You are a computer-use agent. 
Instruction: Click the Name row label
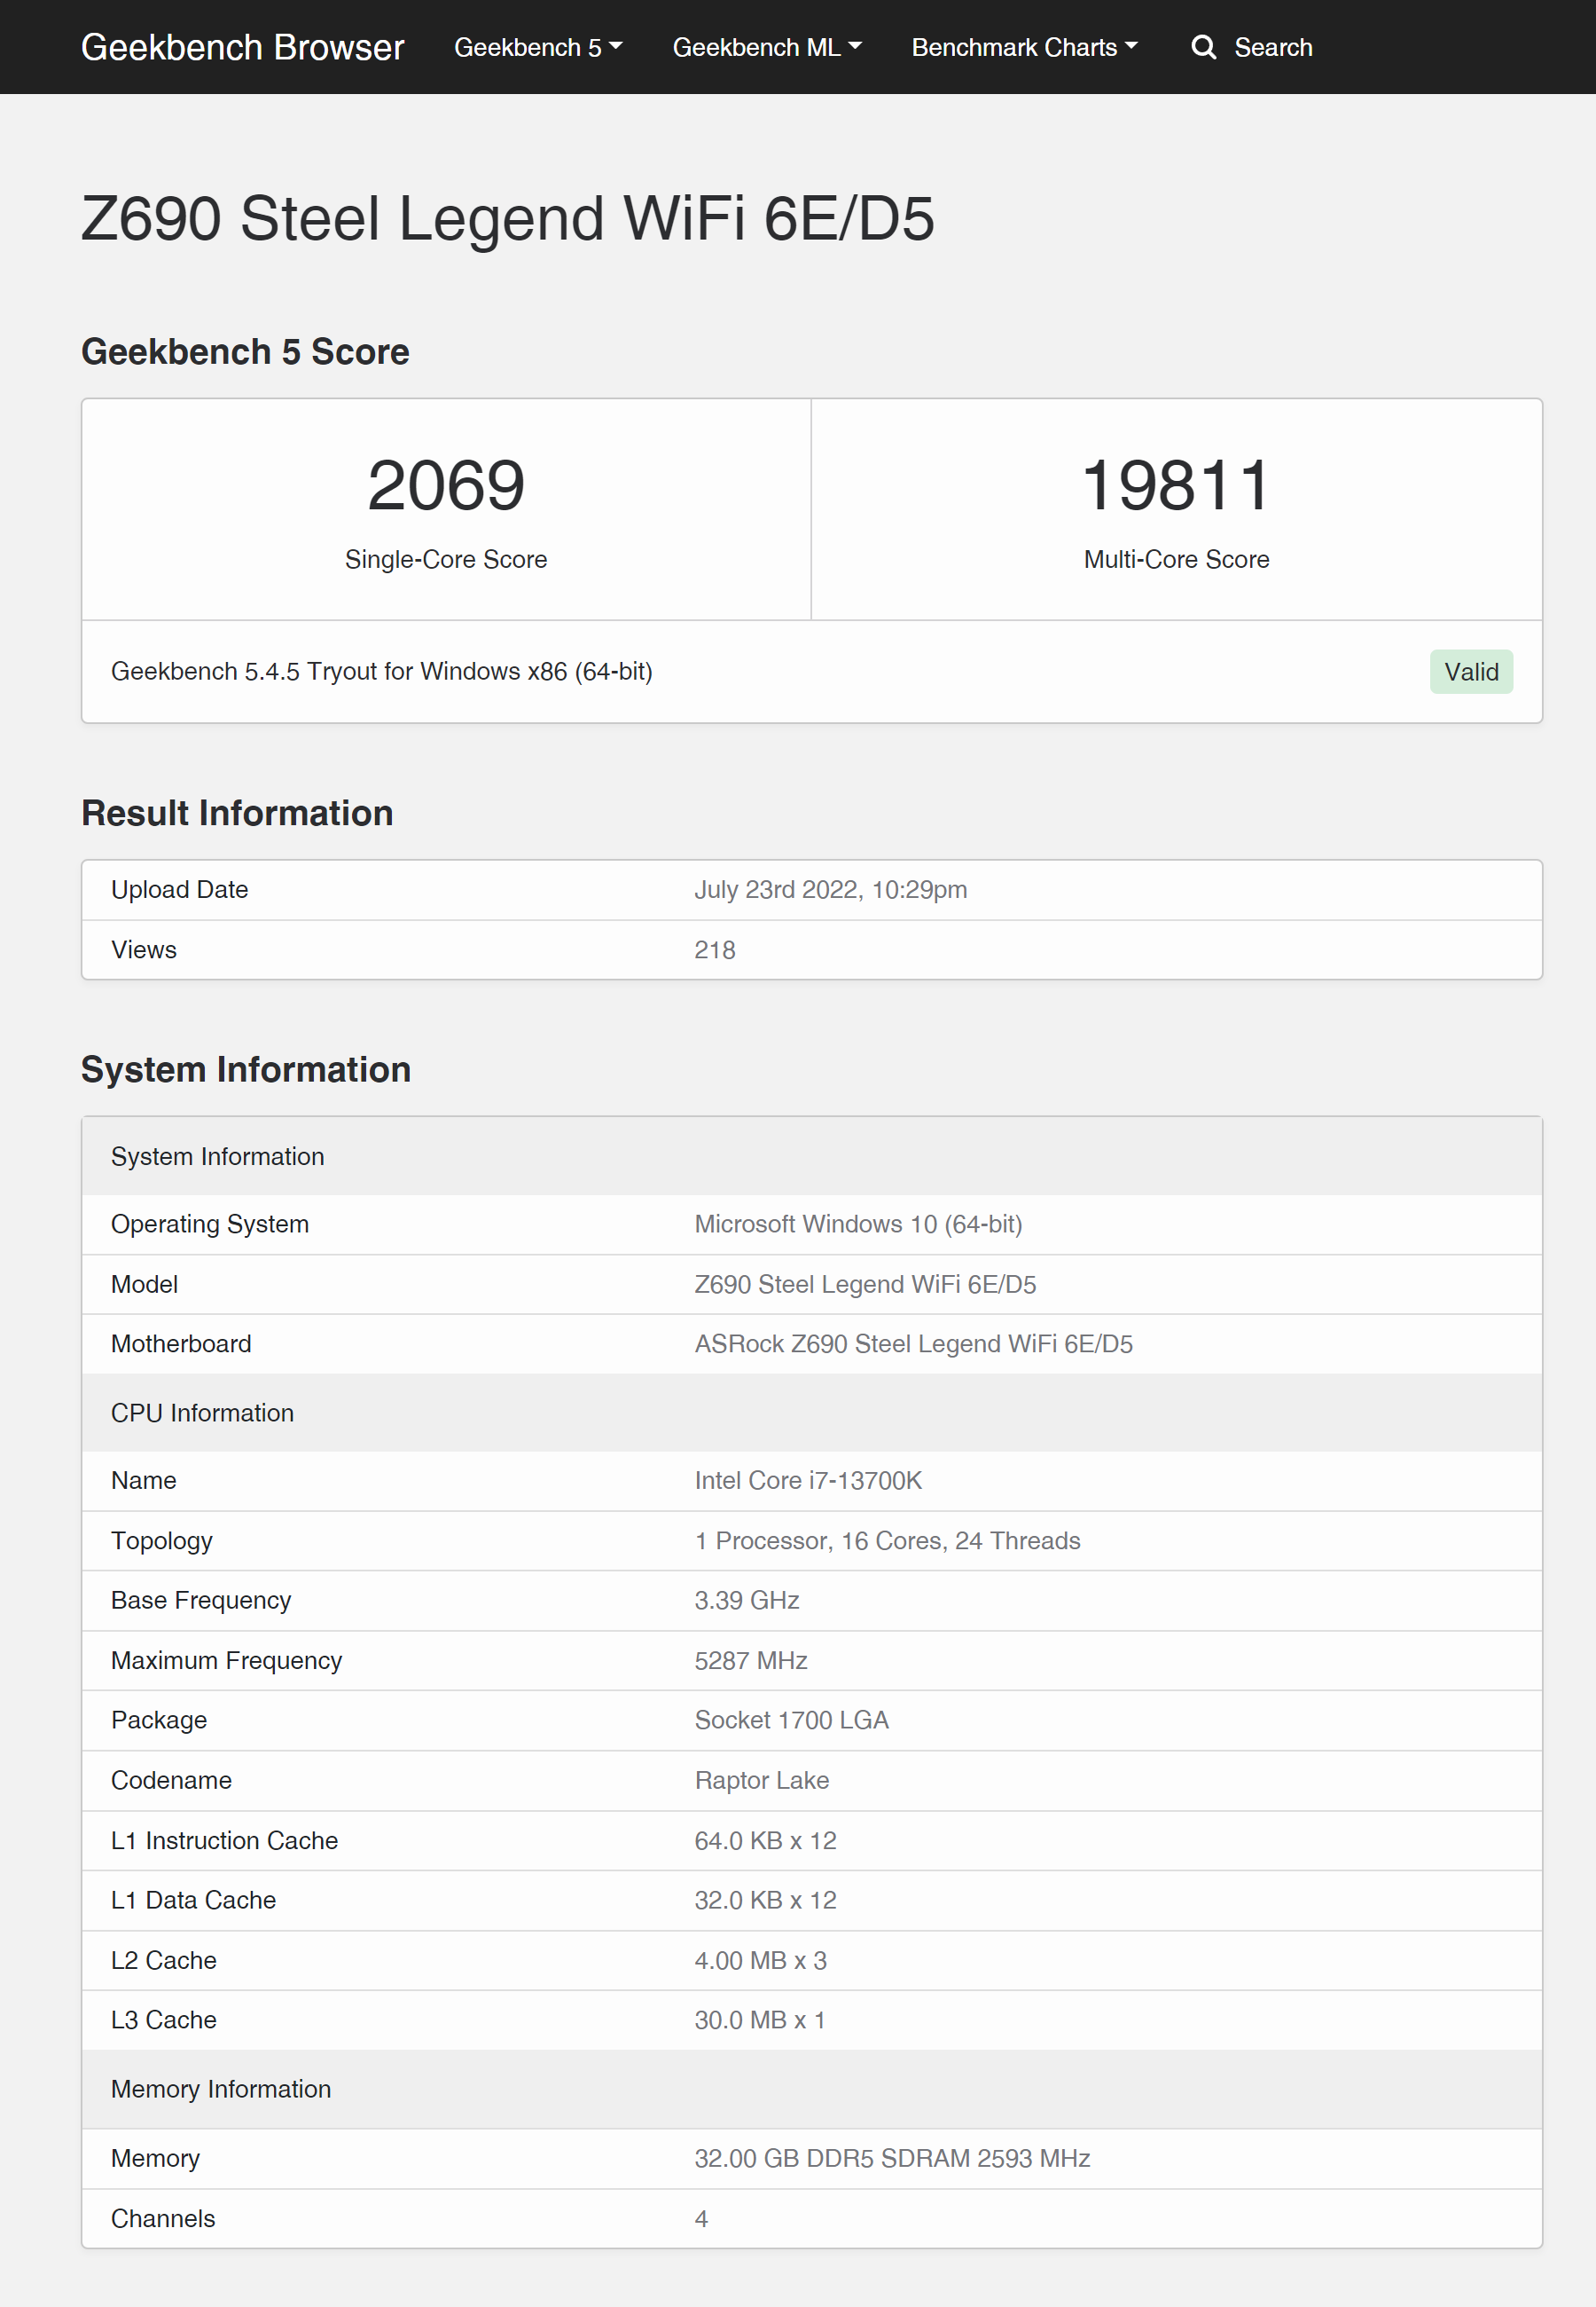[144, 1481]
